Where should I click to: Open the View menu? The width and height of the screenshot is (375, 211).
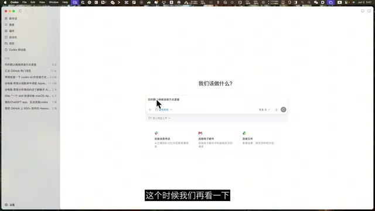[x=42, y=2]
